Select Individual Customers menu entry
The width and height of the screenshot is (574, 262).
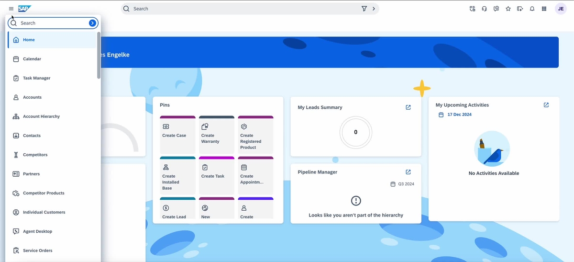pos(52,212)
